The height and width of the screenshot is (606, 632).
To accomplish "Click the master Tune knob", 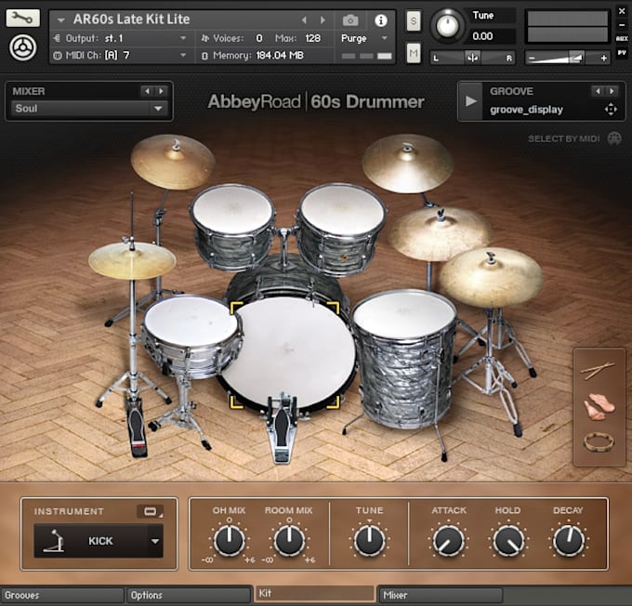I will click(447, 25).
